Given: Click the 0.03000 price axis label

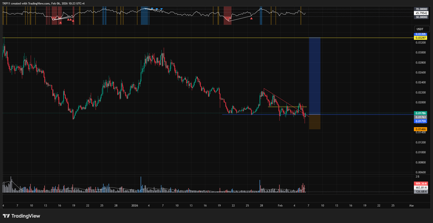Looking at the screenshot, I should coord(421,52).
